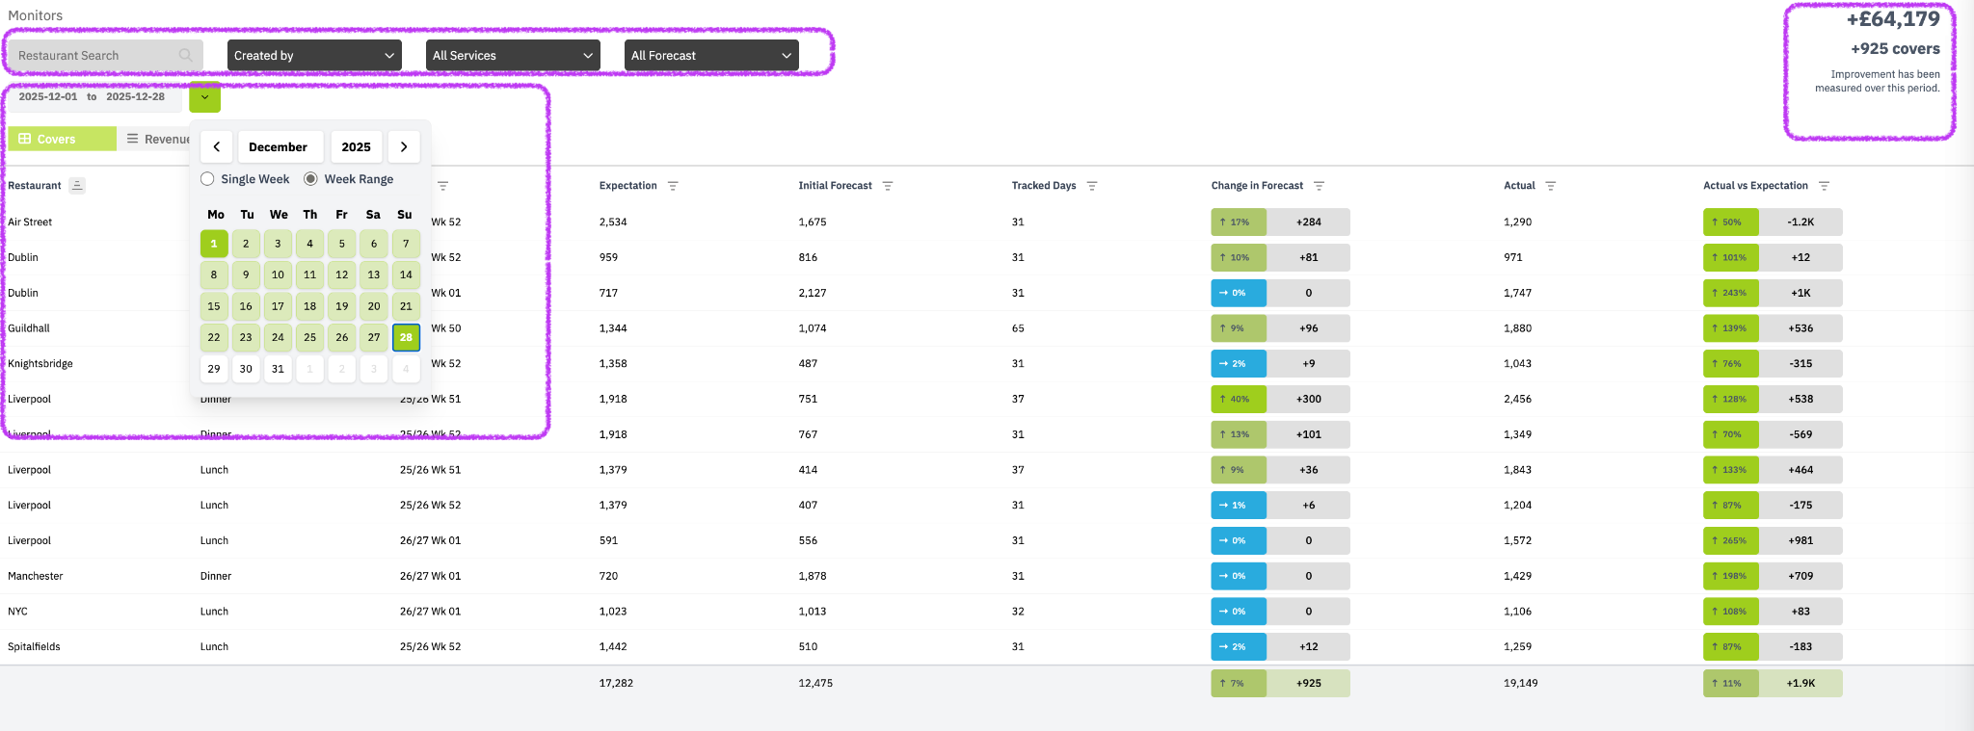Collapse the green date range picker toggle
1974x731 pixels.
point(204,97)
